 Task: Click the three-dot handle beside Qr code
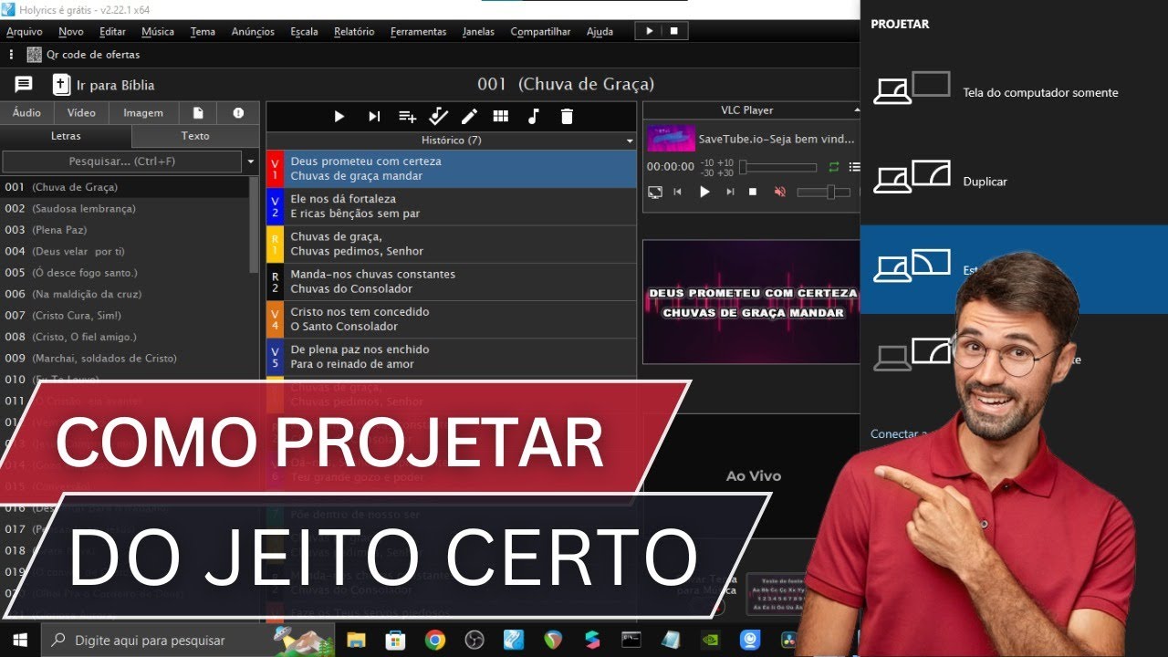(x=12, y=55)
